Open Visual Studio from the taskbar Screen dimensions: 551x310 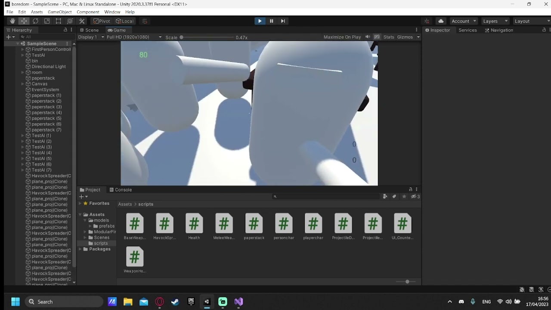coord(238,302)
